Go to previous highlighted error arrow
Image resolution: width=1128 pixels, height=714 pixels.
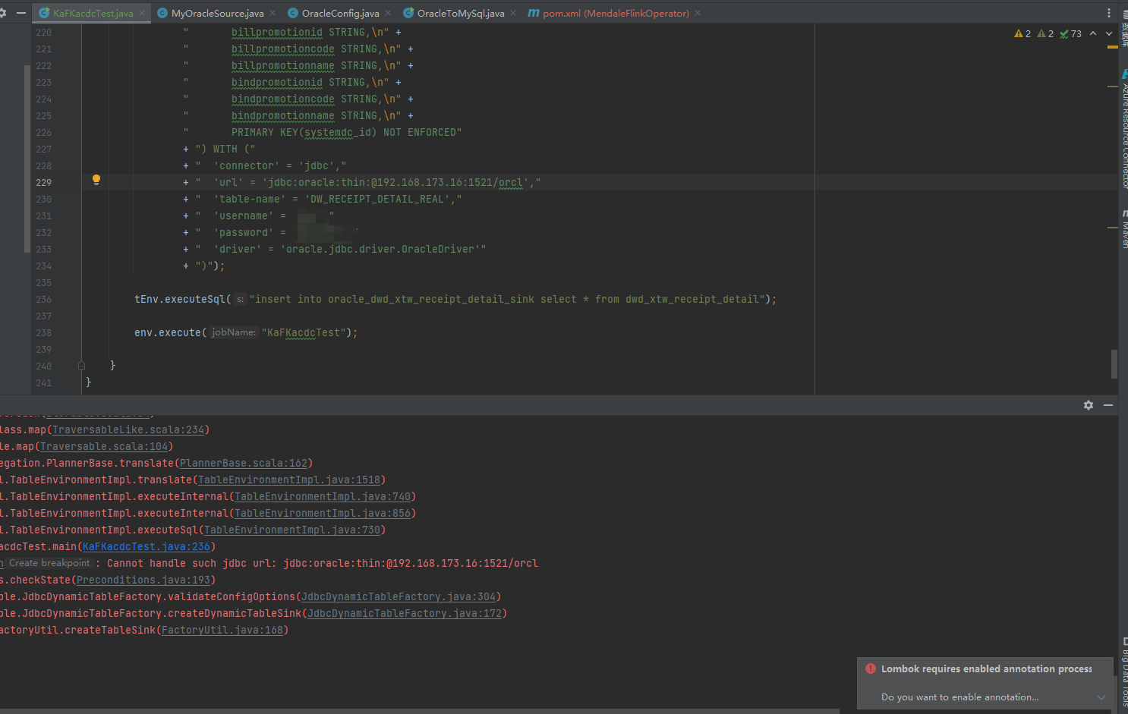tap(1093, 33)
